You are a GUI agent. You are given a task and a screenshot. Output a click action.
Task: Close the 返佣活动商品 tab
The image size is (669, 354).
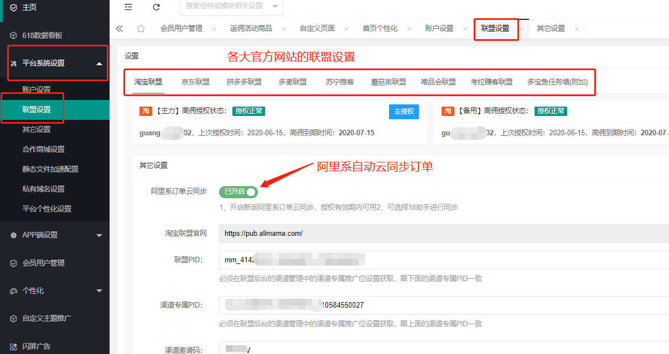tap(284, 29)
